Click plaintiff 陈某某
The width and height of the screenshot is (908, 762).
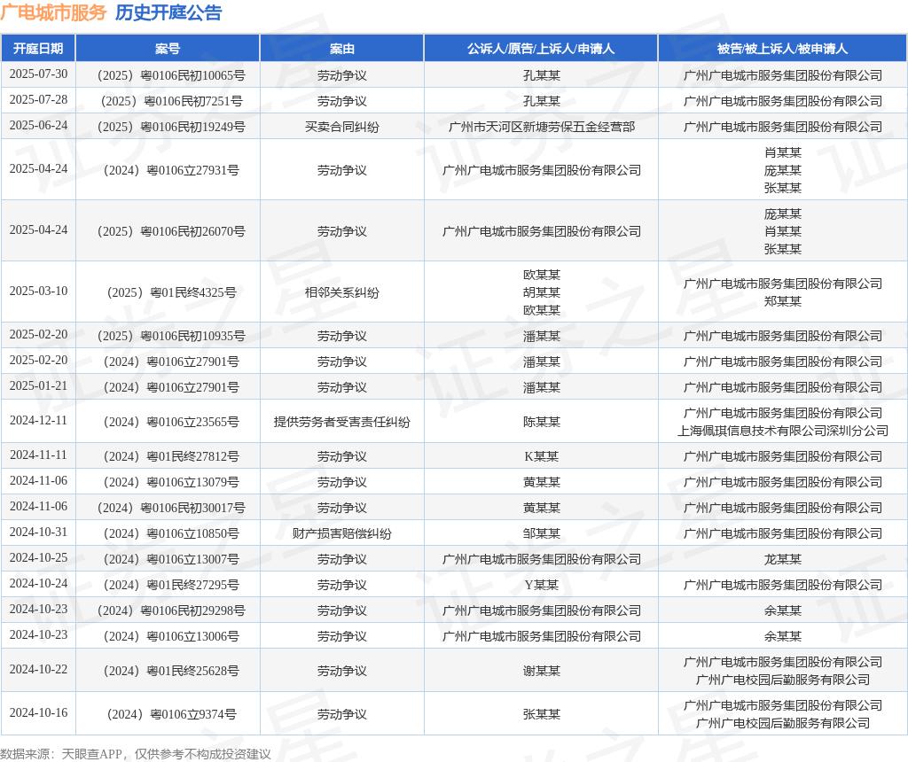coord(542,422)
